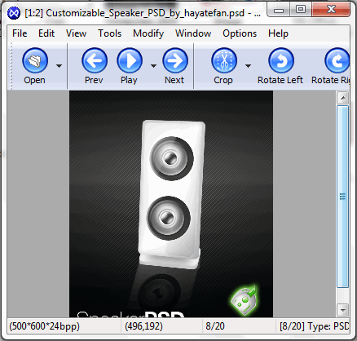Click status entry [8/20] Type: PSD
The height and width of the screenshot is (341, 357).
[315, 326]
